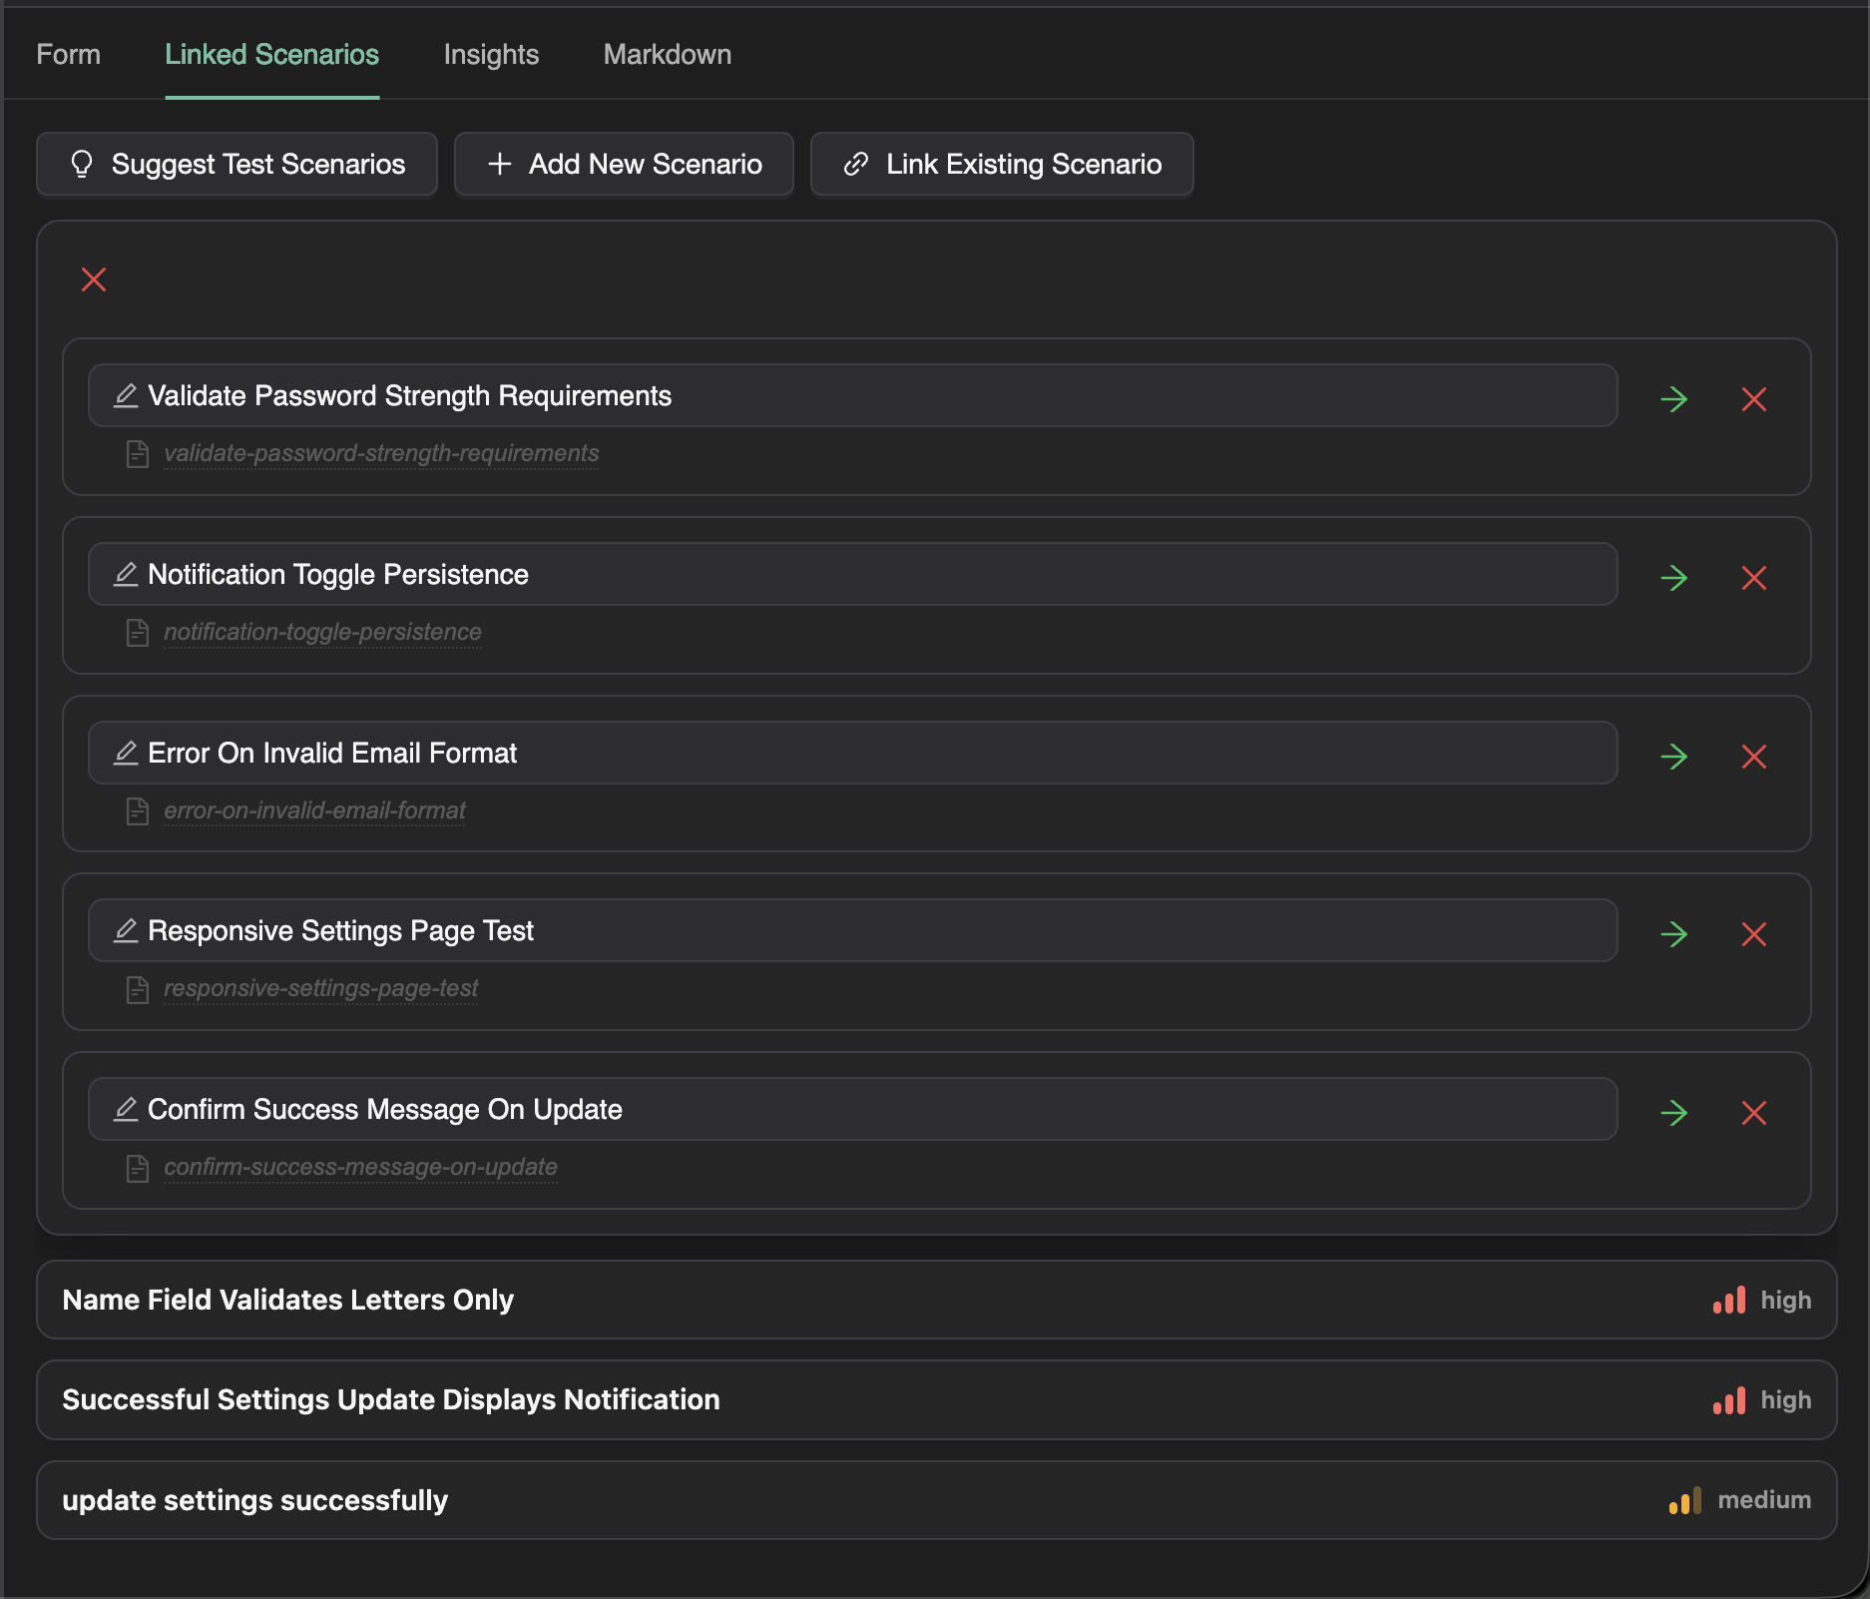Edit the Validate Password Strength Requirements title field

pos(853,395)
